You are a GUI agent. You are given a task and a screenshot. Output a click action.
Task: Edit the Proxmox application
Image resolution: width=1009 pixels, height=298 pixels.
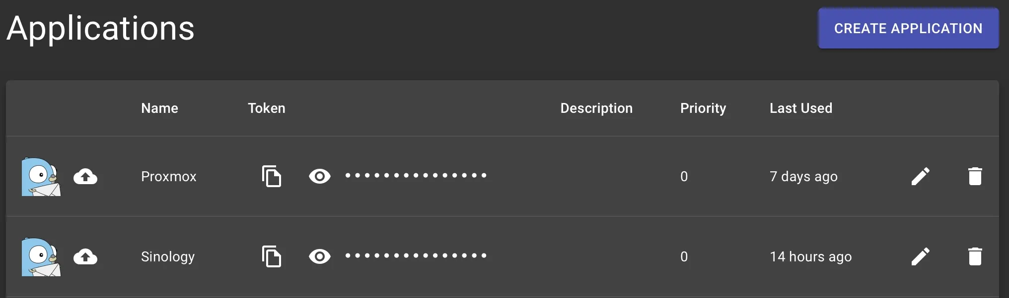[920, 176]
